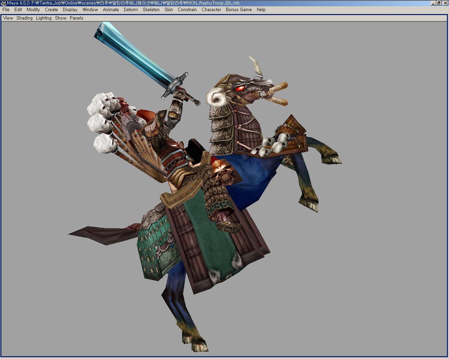Open the Create menu
The image size is (449, 359).
pos(51,10)
